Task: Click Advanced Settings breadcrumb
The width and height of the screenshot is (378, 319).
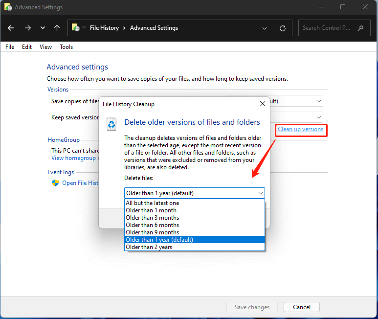Action: (154, 28)
